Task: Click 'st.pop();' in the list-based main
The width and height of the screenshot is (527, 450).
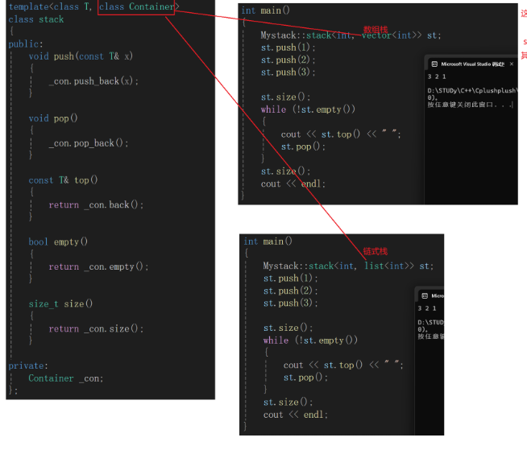Action: coord(305,378)
